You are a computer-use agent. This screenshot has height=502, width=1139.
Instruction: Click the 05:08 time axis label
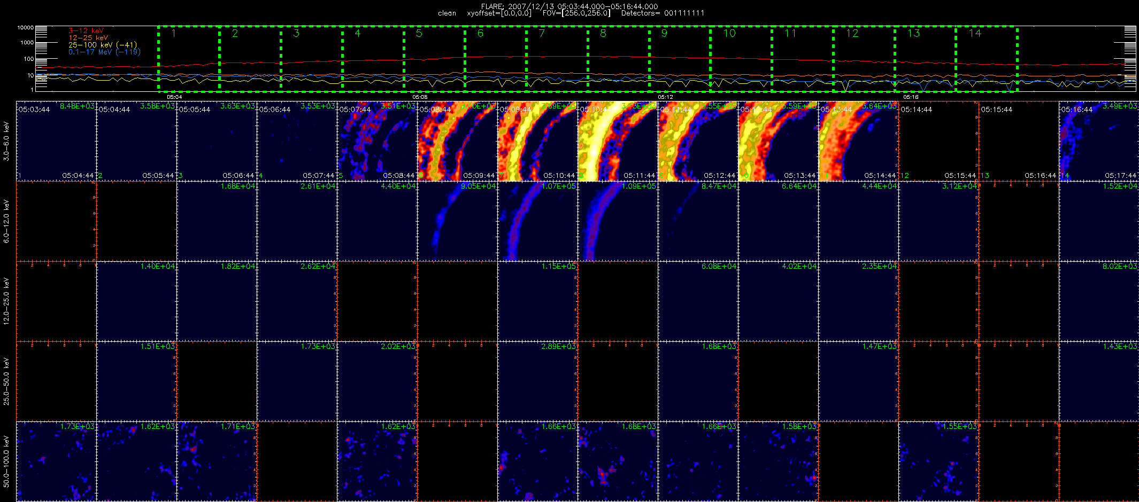(x=420, y=97)
